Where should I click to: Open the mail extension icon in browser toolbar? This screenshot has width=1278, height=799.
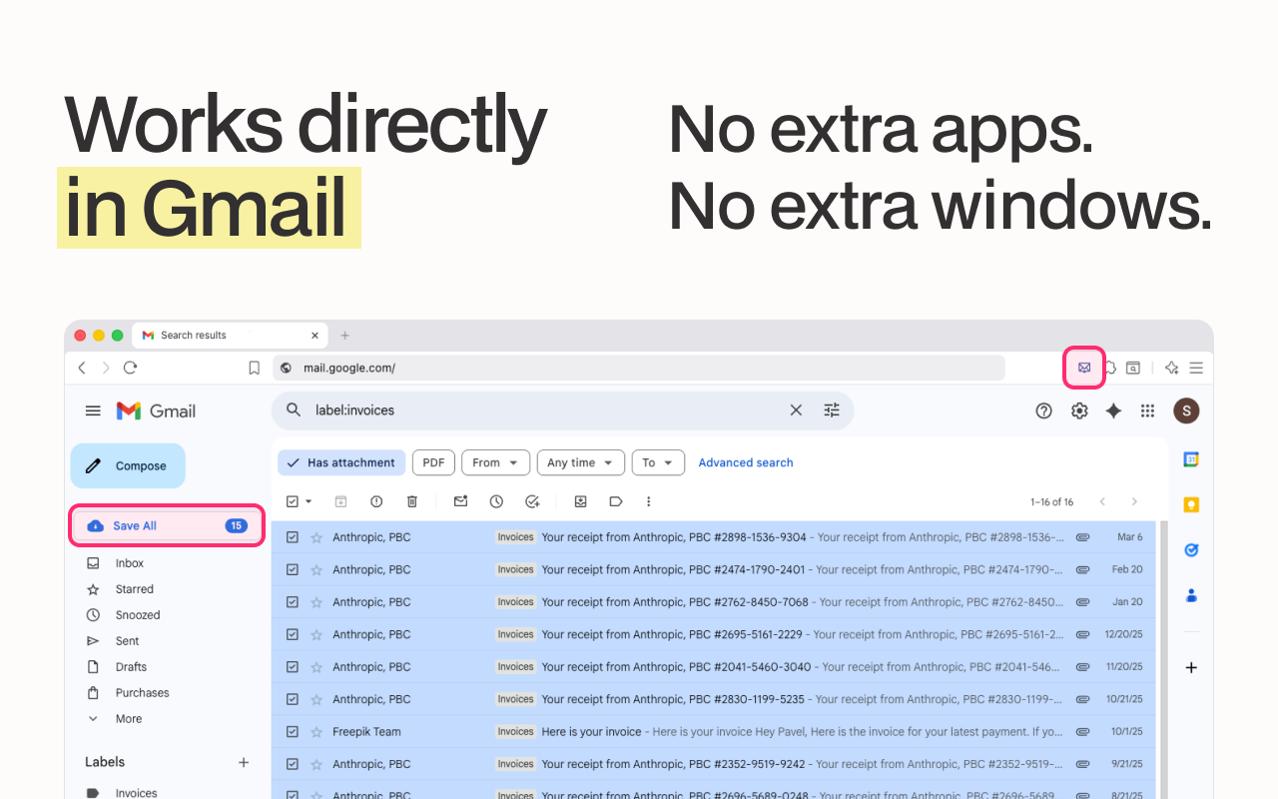pyautogui.click(x=1084, y=368)
